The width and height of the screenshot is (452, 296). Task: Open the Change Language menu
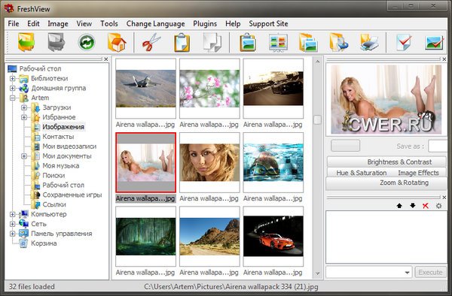pyautogui.click(x=155, y=23)
